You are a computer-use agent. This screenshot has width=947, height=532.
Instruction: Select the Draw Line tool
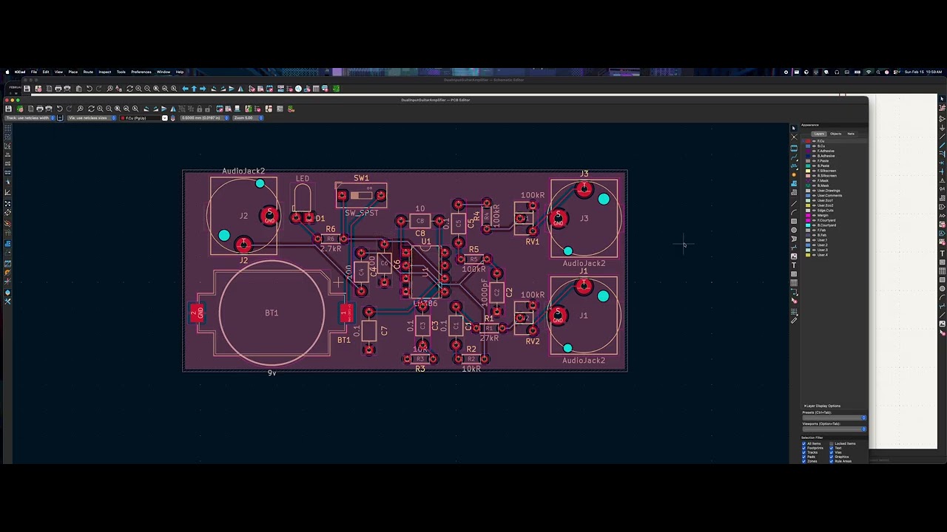click(794, 204)
